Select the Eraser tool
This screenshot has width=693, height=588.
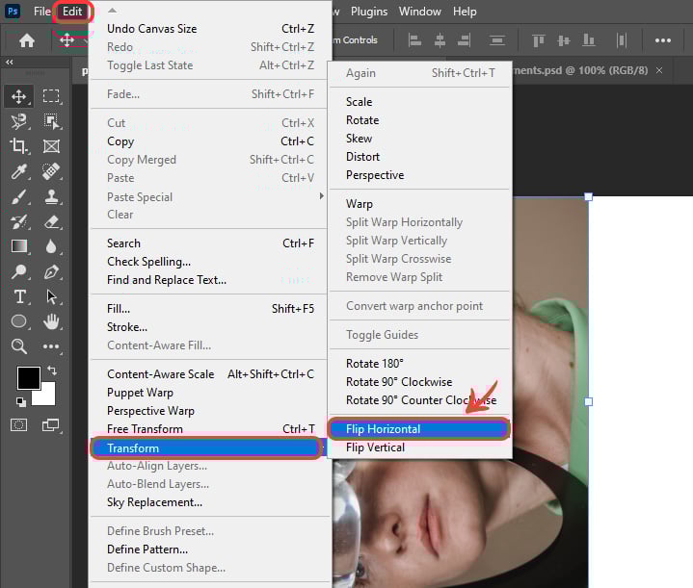(51, 221)
